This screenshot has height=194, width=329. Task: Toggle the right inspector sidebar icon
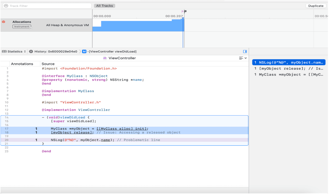tap(245, 52)
